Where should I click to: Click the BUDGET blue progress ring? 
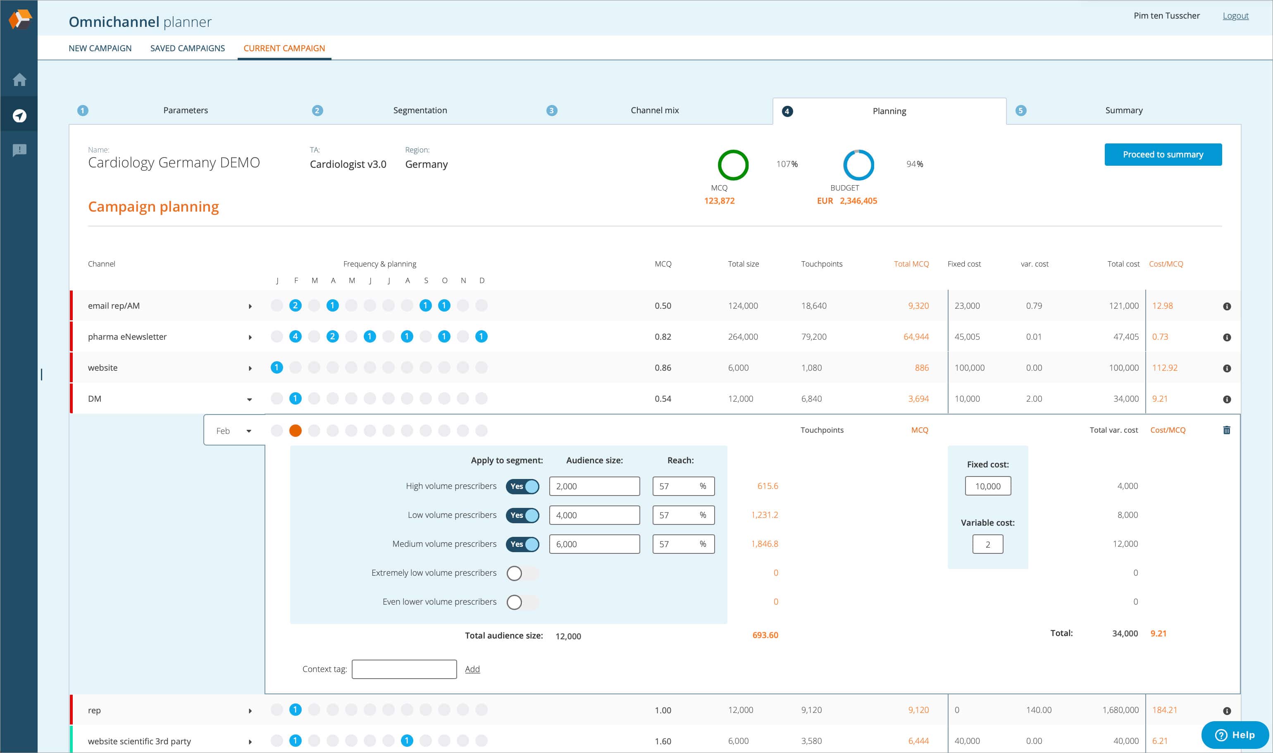click(x=858, y=165)
